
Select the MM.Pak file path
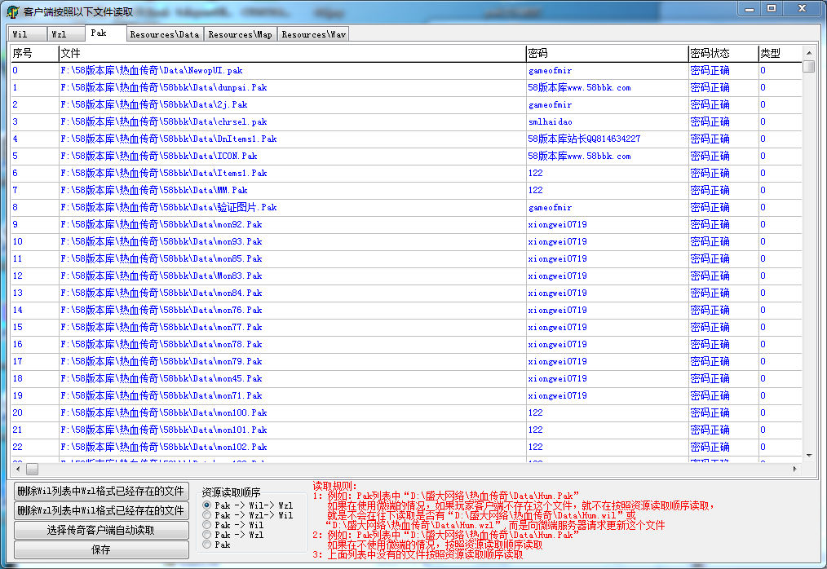point(154,191)
